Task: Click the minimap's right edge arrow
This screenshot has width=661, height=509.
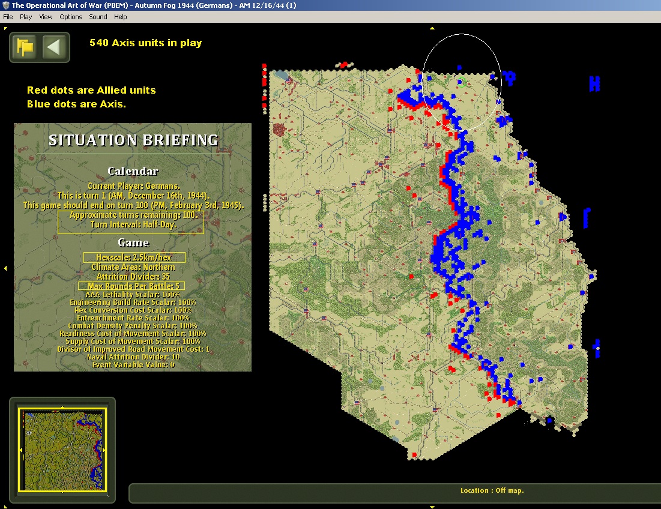Action: tap(104, 450)
